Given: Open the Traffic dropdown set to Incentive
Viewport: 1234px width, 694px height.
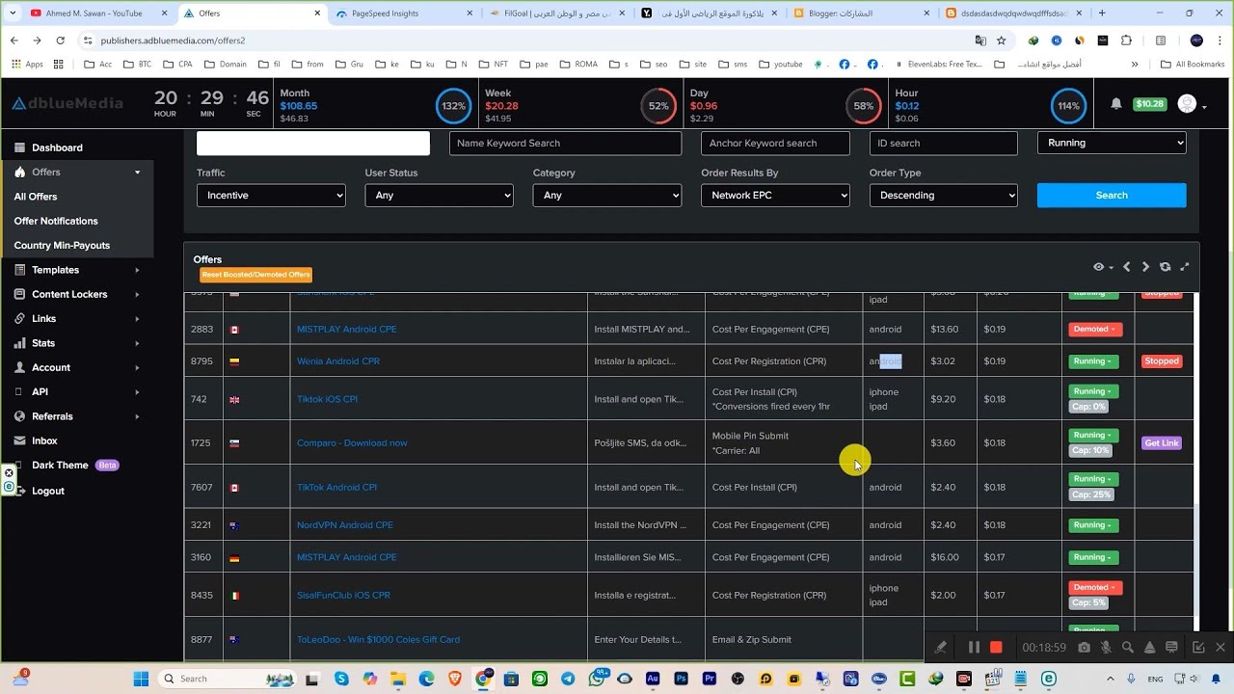Looking at the screenshot, I should pos(271,195).
